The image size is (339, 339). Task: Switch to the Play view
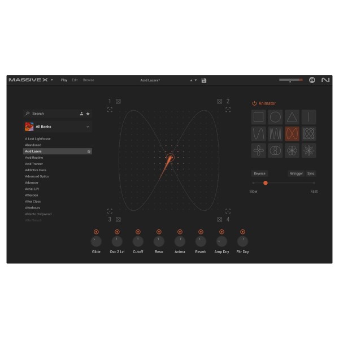(x=64, y=80)
